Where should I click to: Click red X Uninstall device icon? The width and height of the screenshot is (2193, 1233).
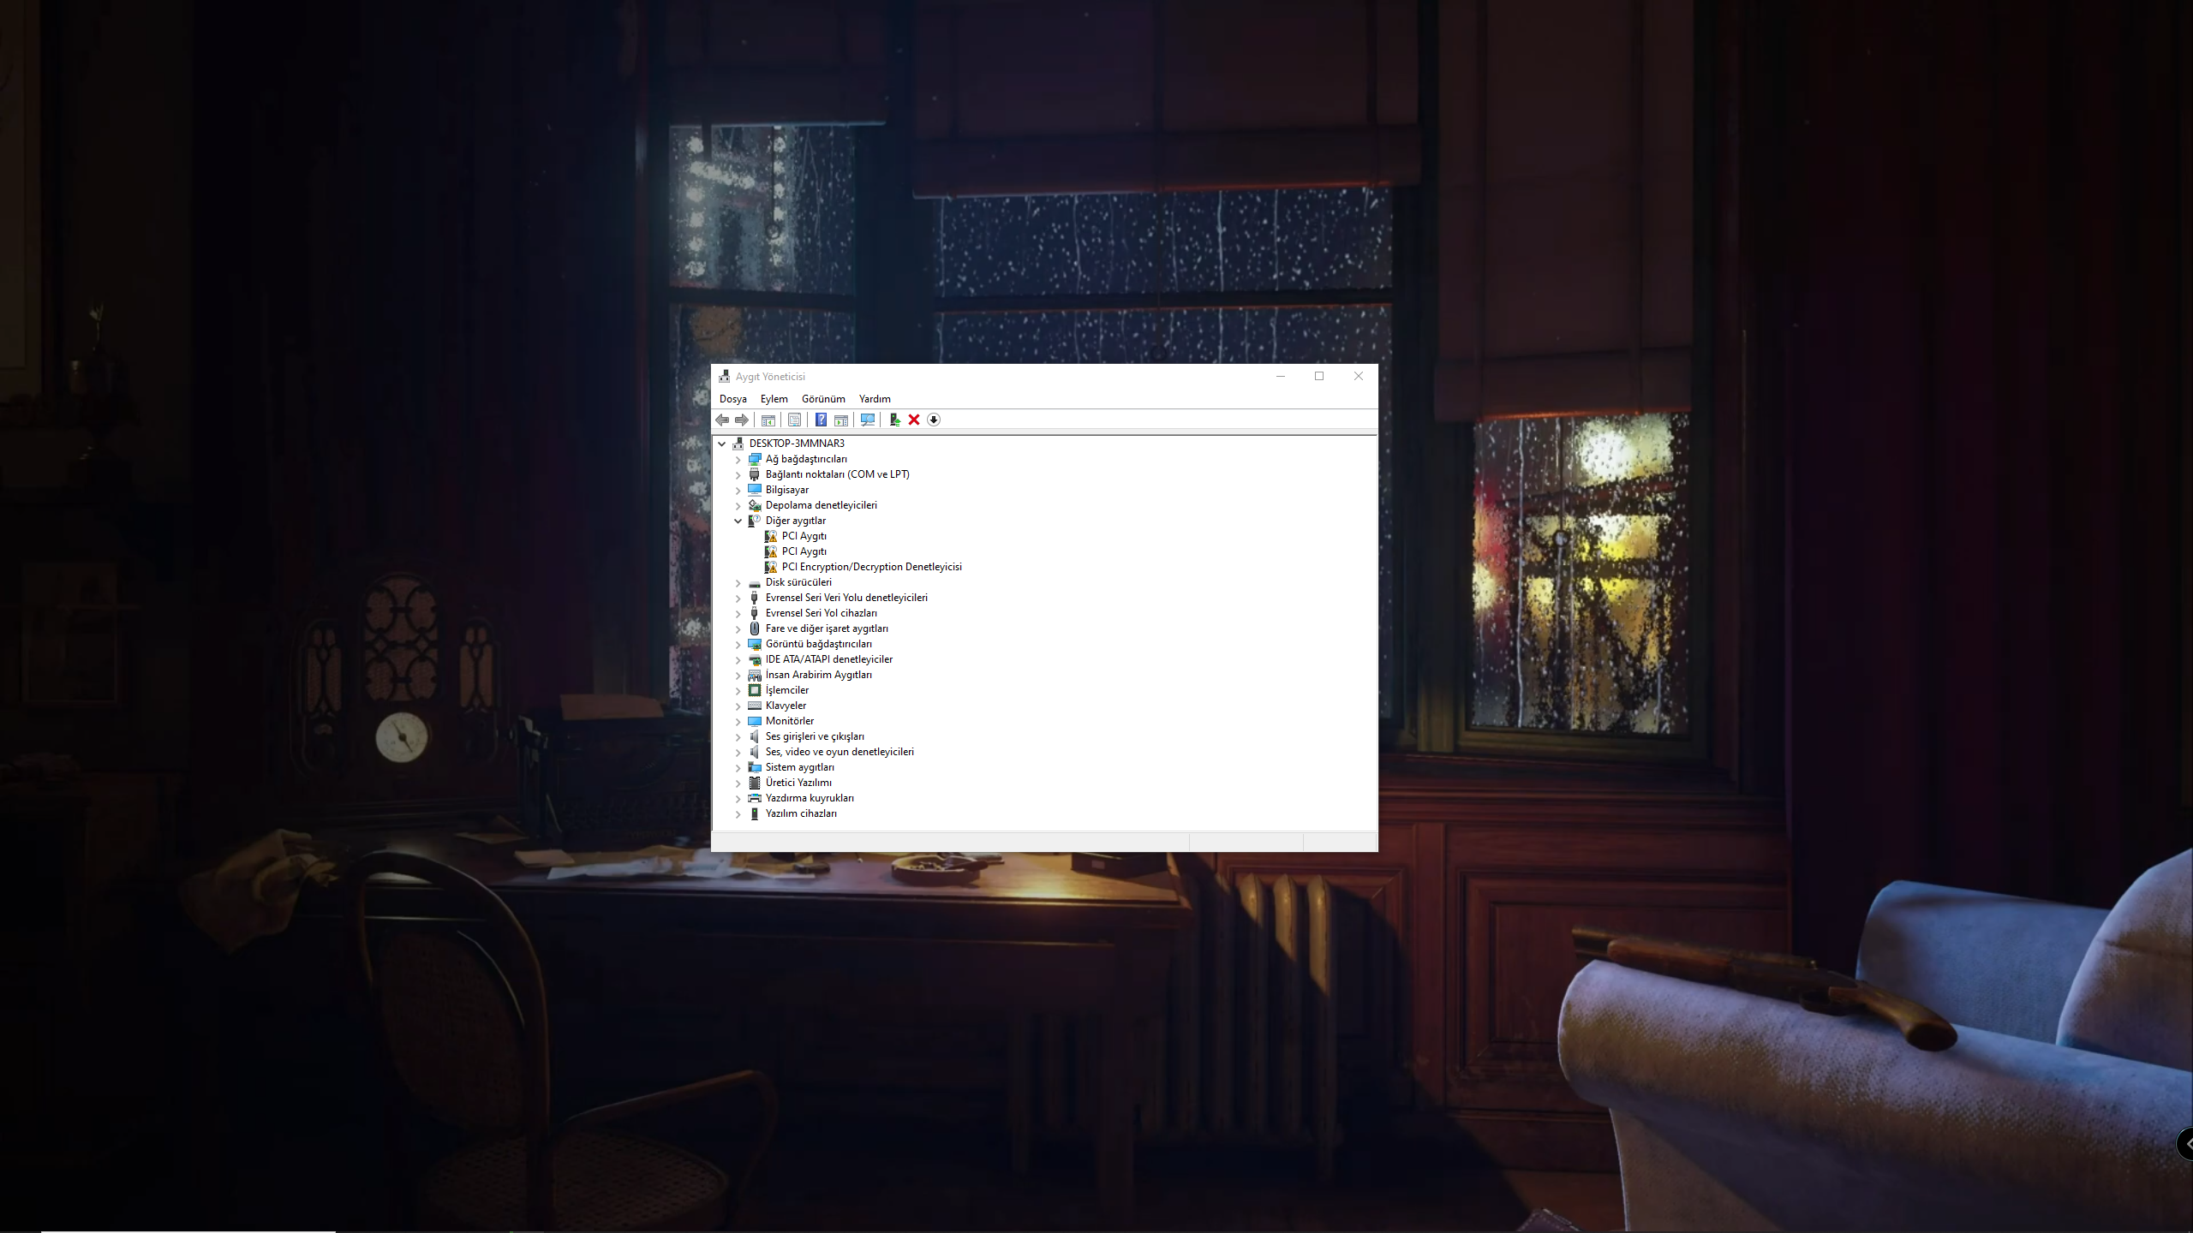[x=914, y=420]
